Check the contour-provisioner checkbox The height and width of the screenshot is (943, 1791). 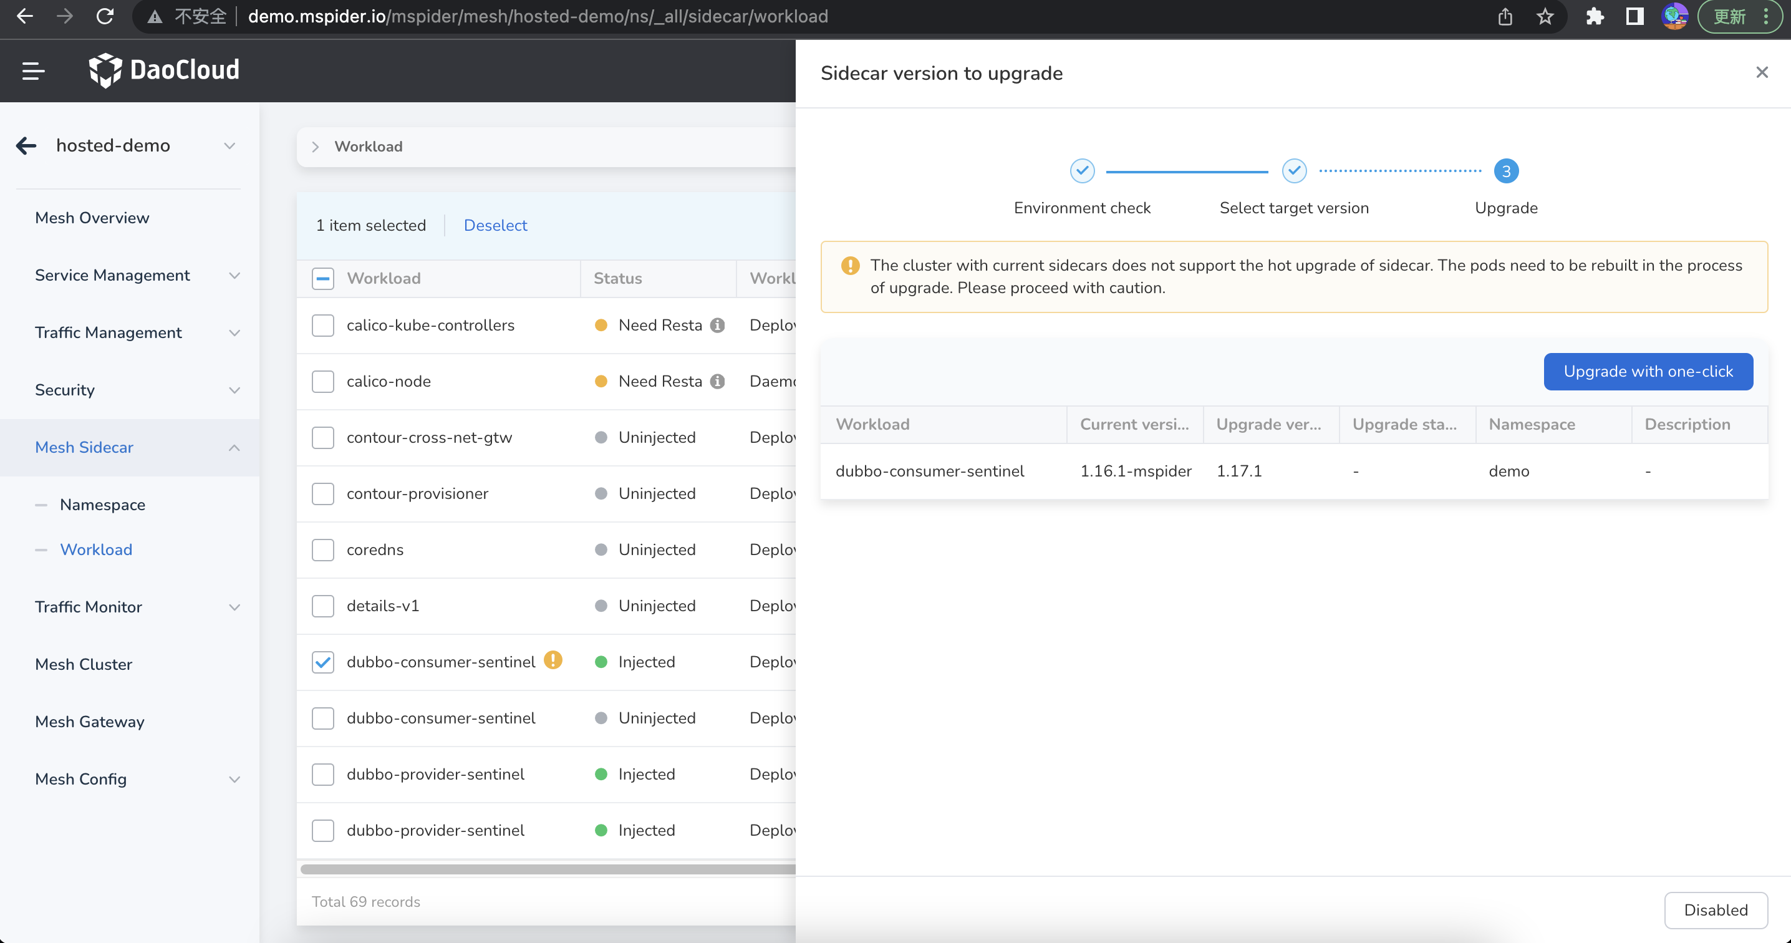pos(322,495)
